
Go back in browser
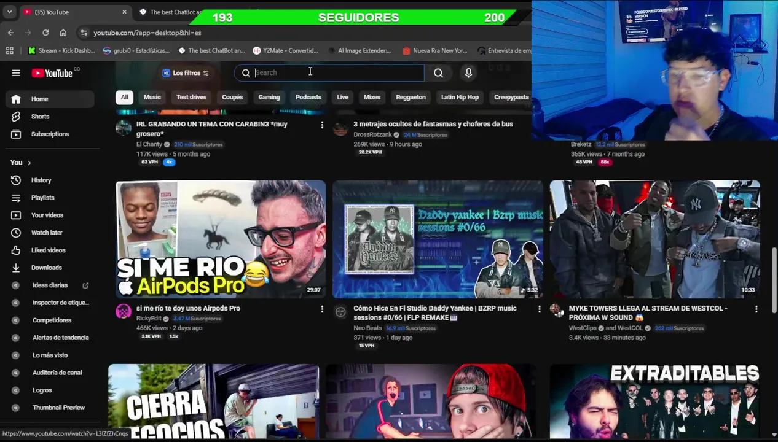10,33
